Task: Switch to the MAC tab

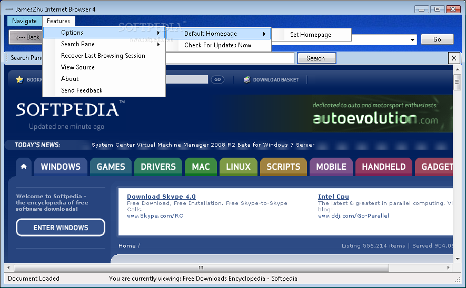Action: pos(201,167)
